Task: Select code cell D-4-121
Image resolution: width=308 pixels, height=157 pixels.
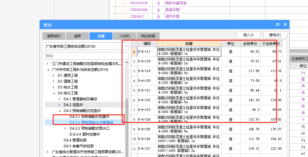Action: [x=147, y=91]
